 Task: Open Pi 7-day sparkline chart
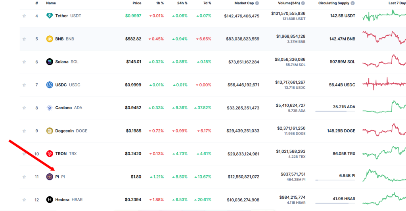384,176
